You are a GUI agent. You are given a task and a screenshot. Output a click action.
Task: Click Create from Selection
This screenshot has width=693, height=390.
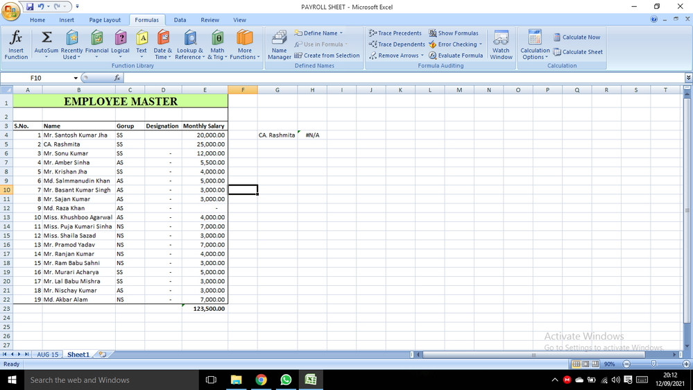[x=327, y=56]
